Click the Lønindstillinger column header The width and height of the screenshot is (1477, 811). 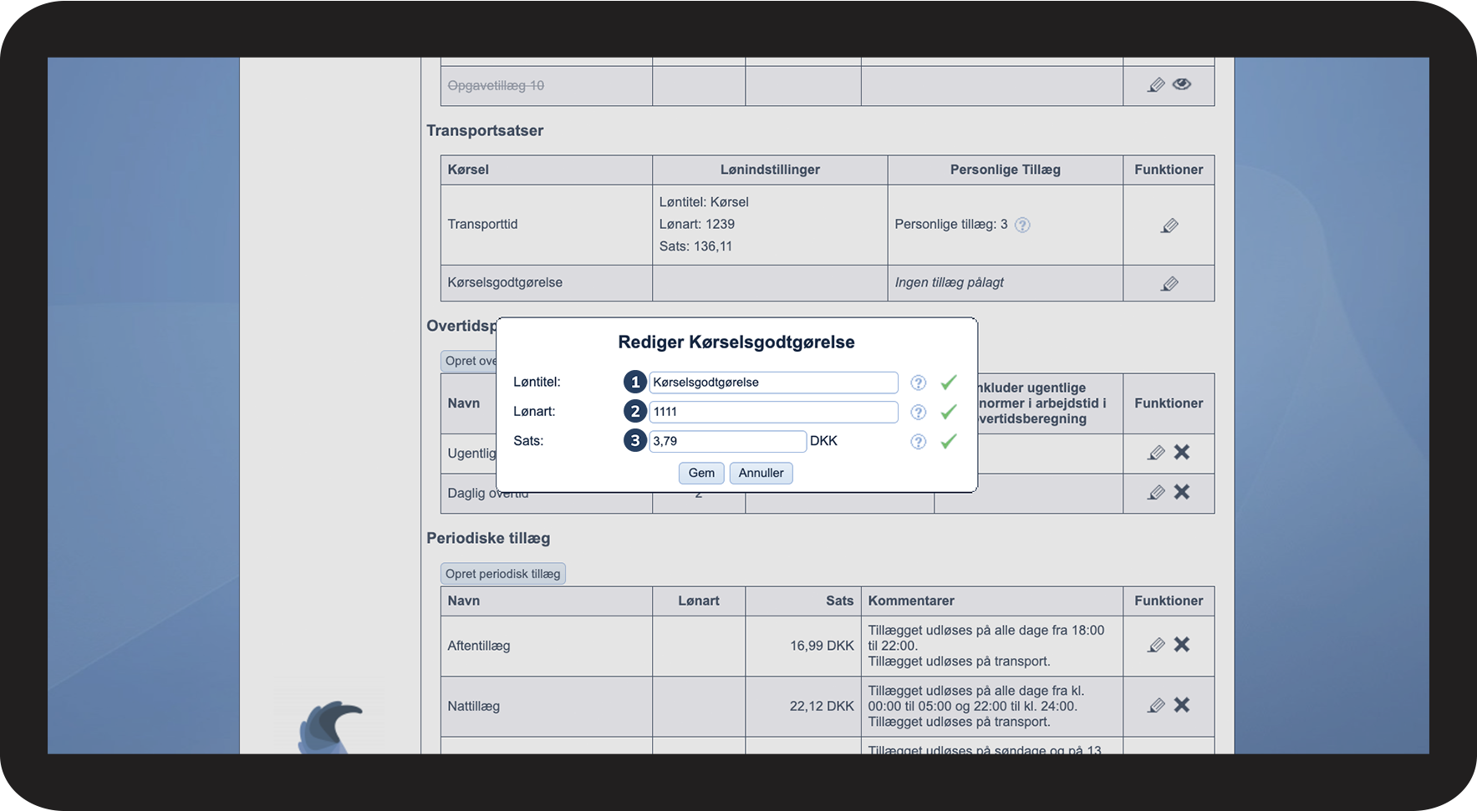770,170
